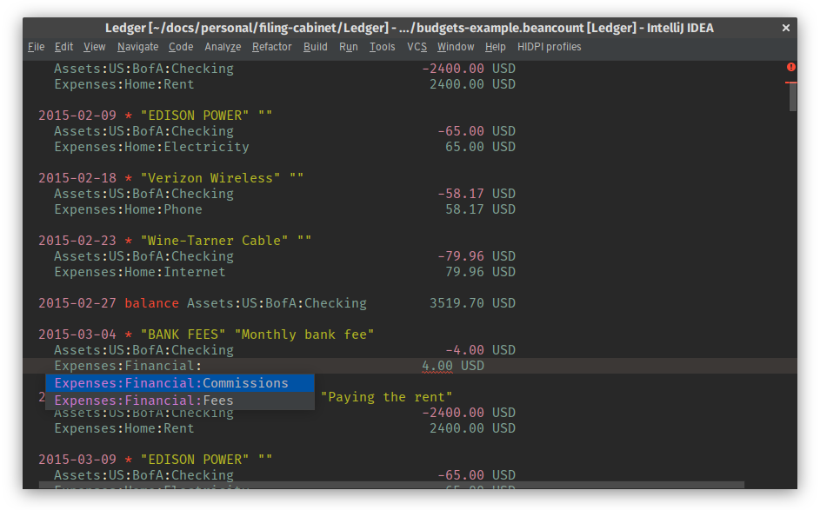This screenshot has width=820, height=510.
Task: Click the vertical scrollbar thumb
Action: [x=793, y=97]
